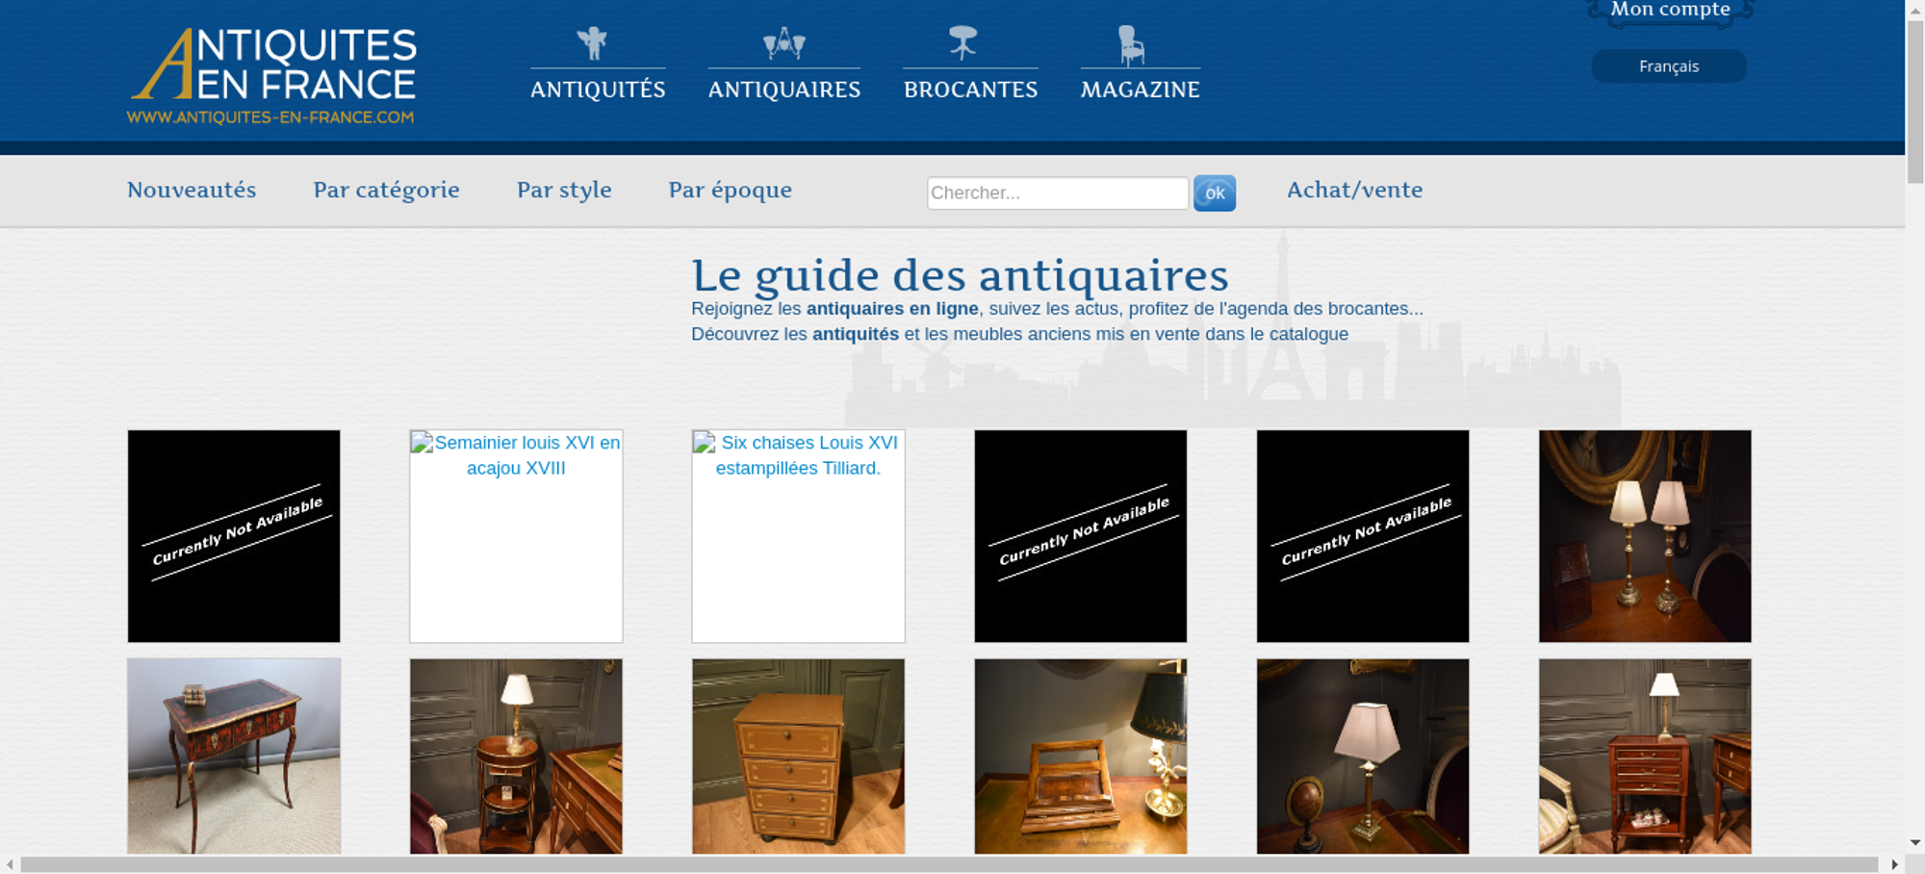The image size is (1925, 874).
Task: Open the Français language selector
Action: click(x=1668, y=66)
